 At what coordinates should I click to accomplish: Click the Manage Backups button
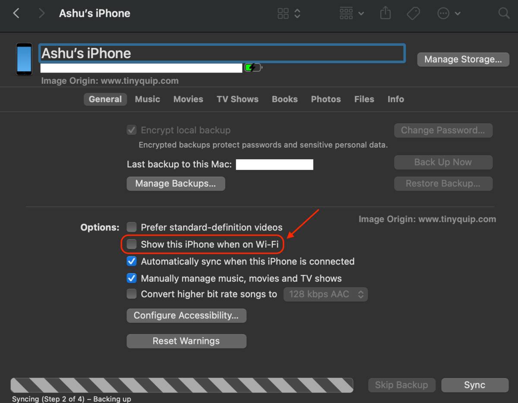point(176,183)
